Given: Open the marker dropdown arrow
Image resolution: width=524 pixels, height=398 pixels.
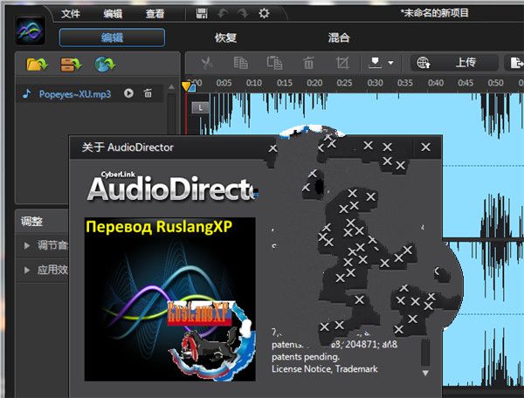Looking at the screenshot, I should click(390, 63).
